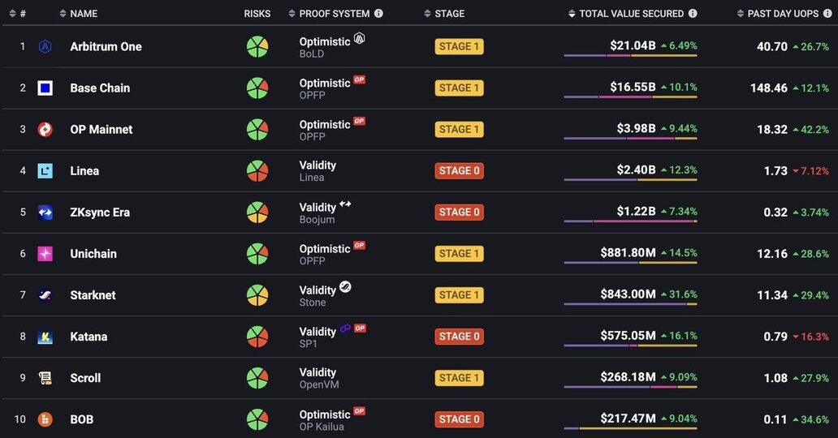The height and width of the screenshot is (438, 838).
Task: Open the Linea project link
Action: tap(84, 171)
